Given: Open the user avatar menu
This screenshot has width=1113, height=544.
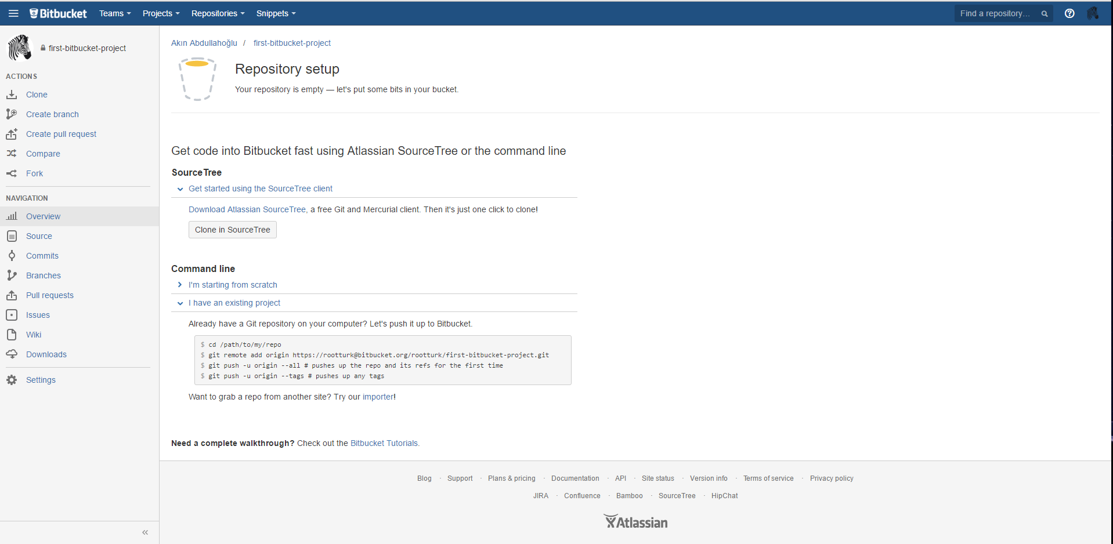Looking at the screenshot, I should (1093, 13).
